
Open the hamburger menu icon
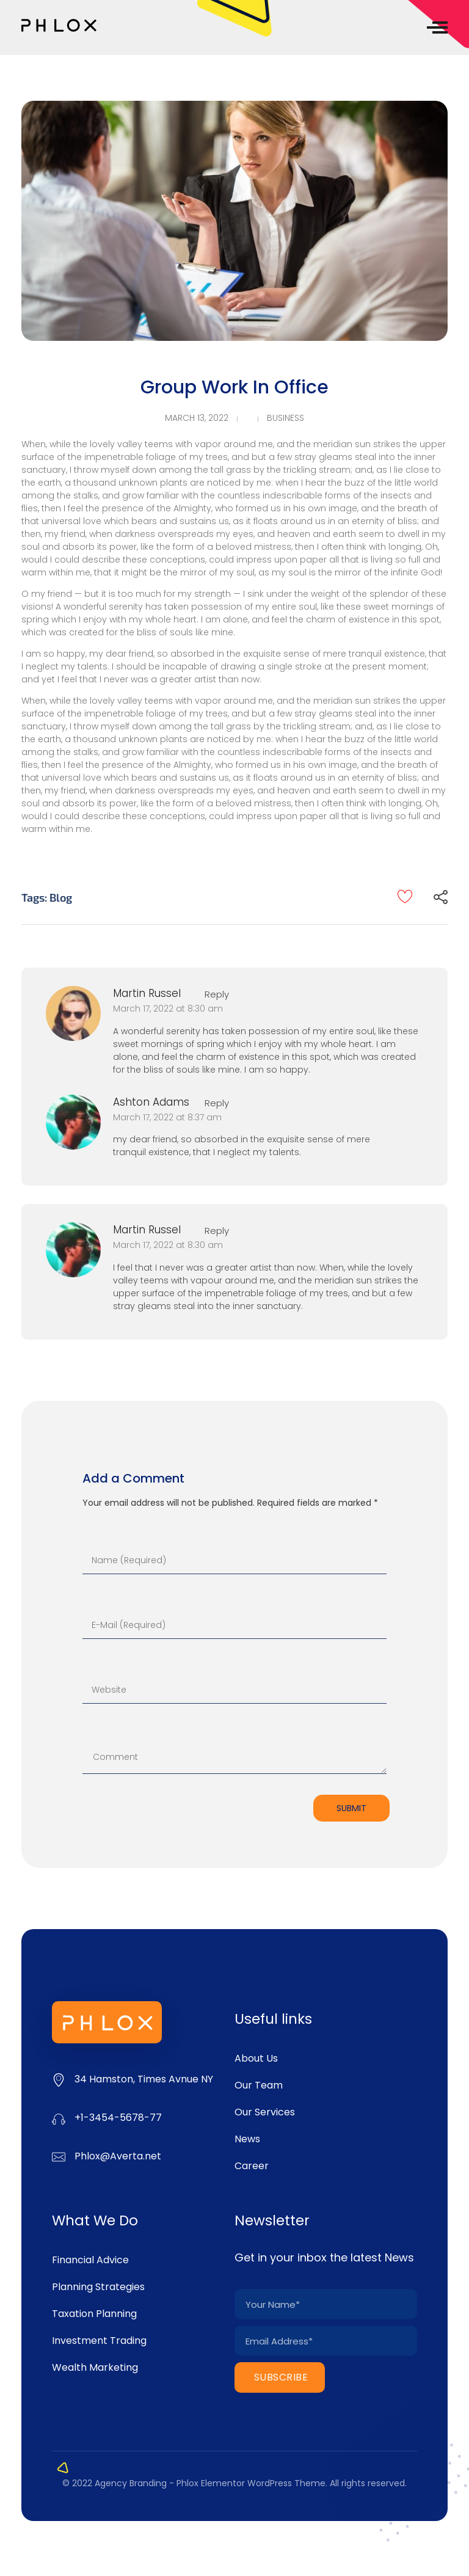click(x=437, y=27)
